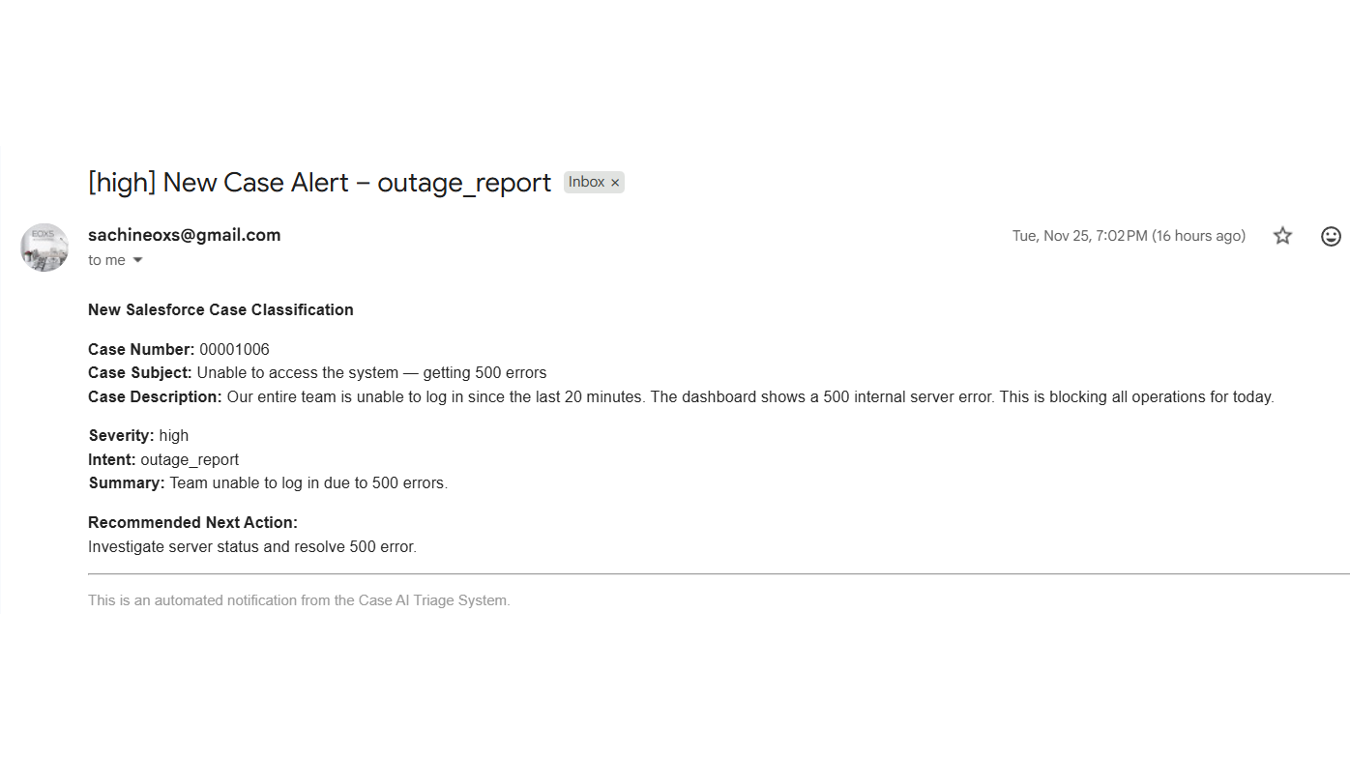Open the emoji reaction picker
The width and height of the screenshot is (1350, 759).
coord(1331,236)
